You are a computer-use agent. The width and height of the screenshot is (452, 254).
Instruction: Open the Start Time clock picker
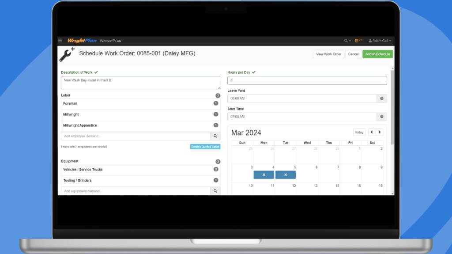click(382, 117)
